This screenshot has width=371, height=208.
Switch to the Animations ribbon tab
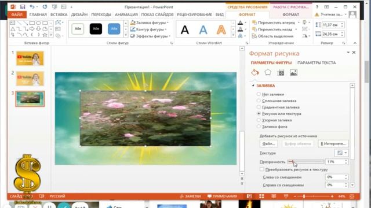point(126,14)
